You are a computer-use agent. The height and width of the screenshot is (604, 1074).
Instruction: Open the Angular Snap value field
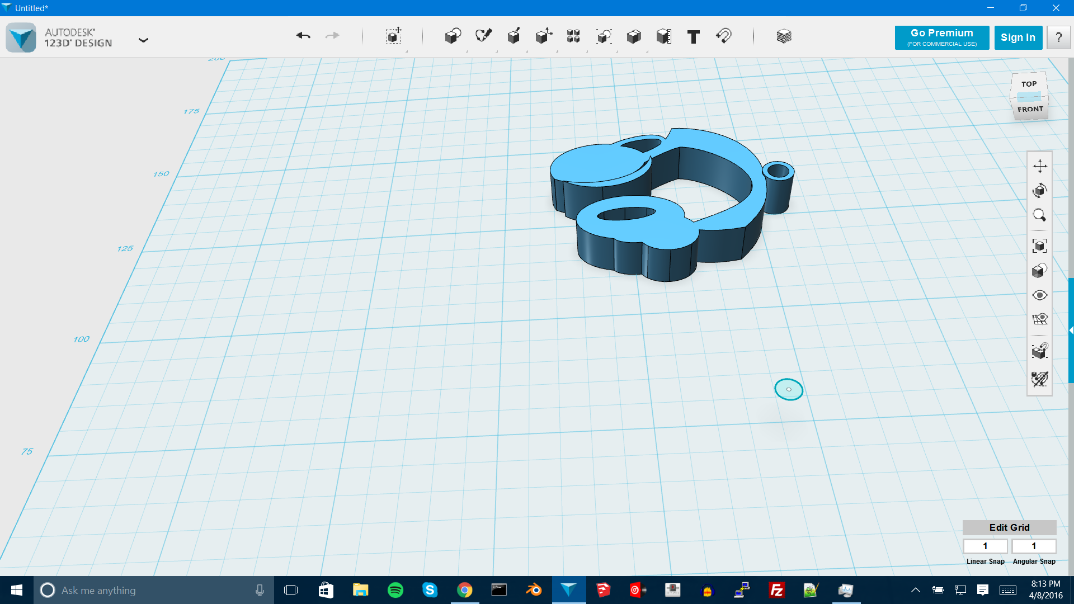[1034, 546]
